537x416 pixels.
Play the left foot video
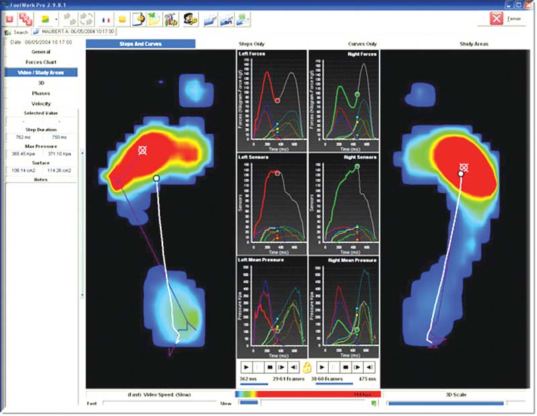246,367
